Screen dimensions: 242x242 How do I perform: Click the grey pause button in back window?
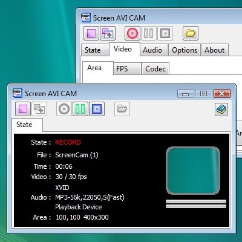pyautogui.click(x=149, y=33)
